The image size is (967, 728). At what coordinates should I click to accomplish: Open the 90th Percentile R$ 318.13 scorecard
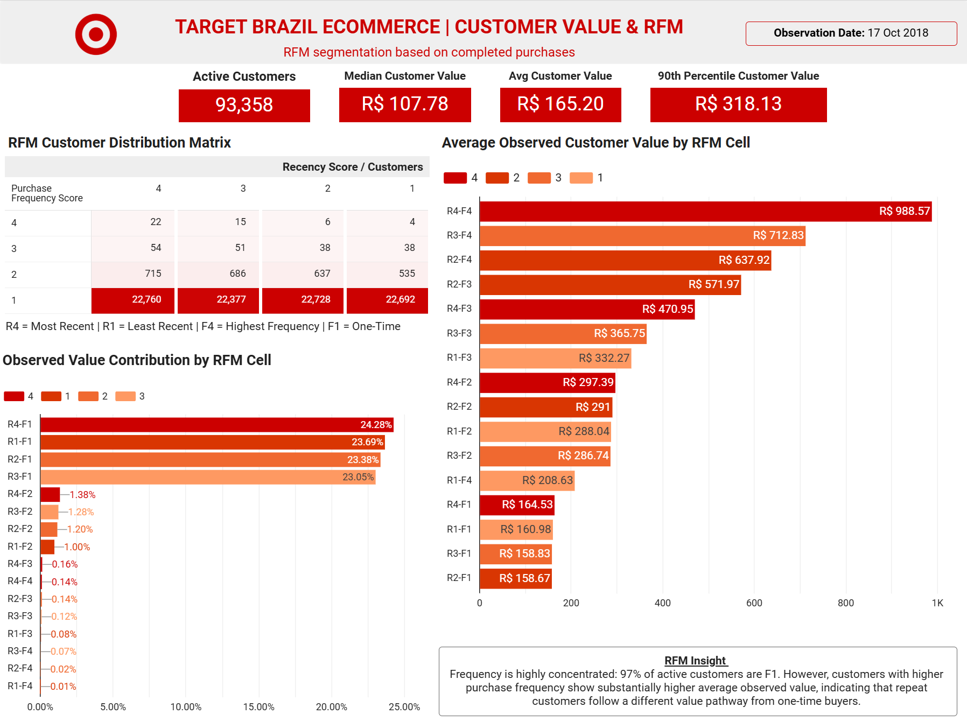(x=738, y=104)
